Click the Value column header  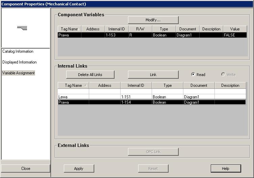235,29
